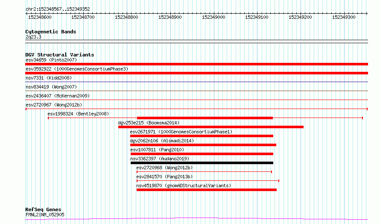Open nsv4519870 (gnomADStructuralVariants) label
Viewport: 380px width, 224px height.
(x=184, y=186)
